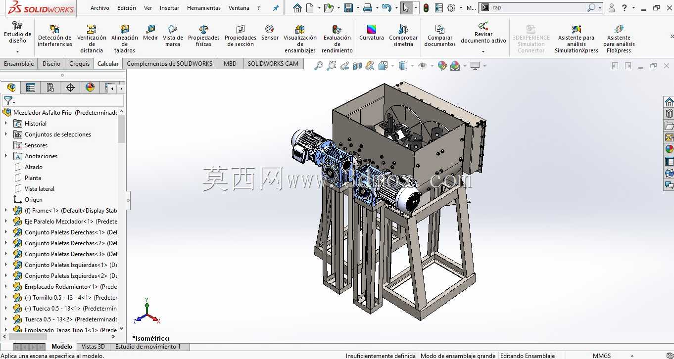The height and width of the screenshot is (359, 674).
Task: Open Visualización de ensamblajes
Action: tap(300, 39)
